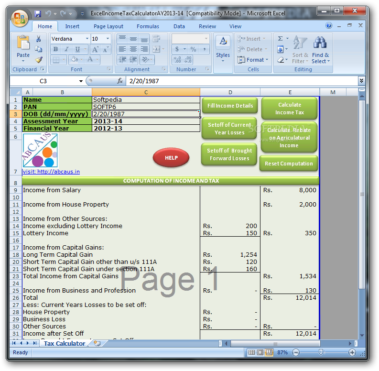The image size is (379, 371).
Task: Switch to the Review tab
Action: 207,26
